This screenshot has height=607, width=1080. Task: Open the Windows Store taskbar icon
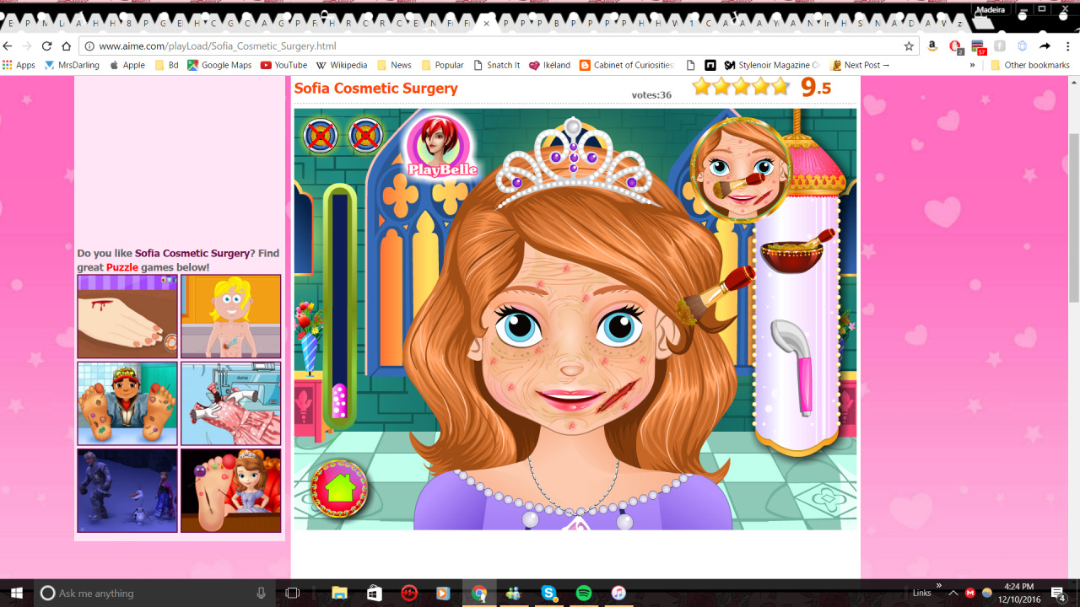[375, 593]
